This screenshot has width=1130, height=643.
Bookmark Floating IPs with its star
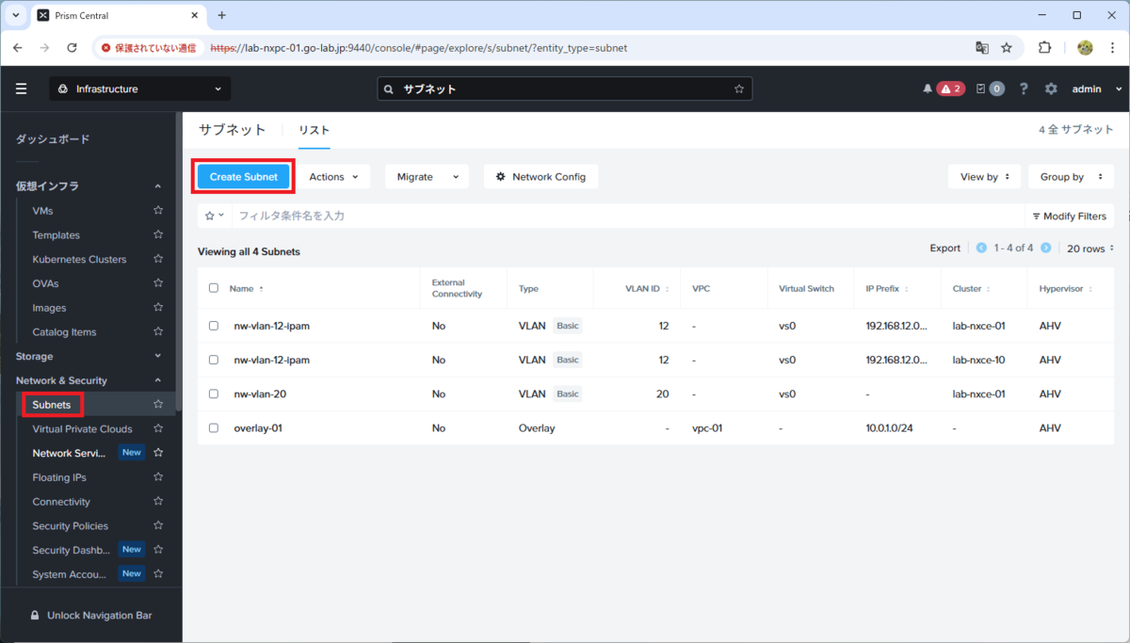coord(158,477)
